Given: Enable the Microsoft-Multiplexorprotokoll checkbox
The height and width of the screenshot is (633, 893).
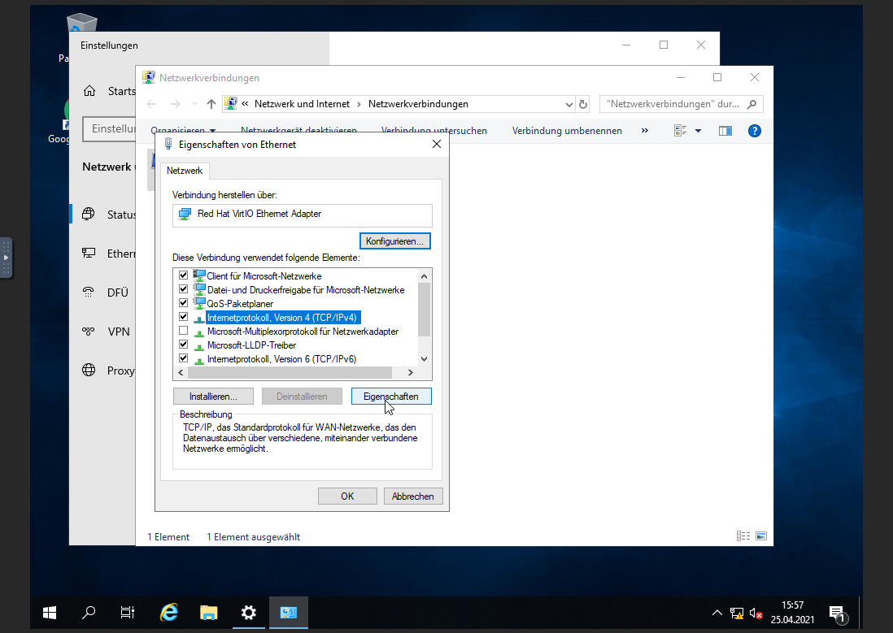Looking at the screenshot, I should pos(183,331).
